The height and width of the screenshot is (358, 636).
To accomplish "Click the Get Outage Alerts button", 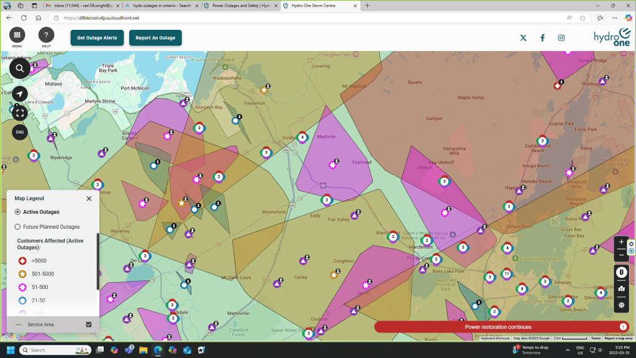I will (x=97, y=38).
